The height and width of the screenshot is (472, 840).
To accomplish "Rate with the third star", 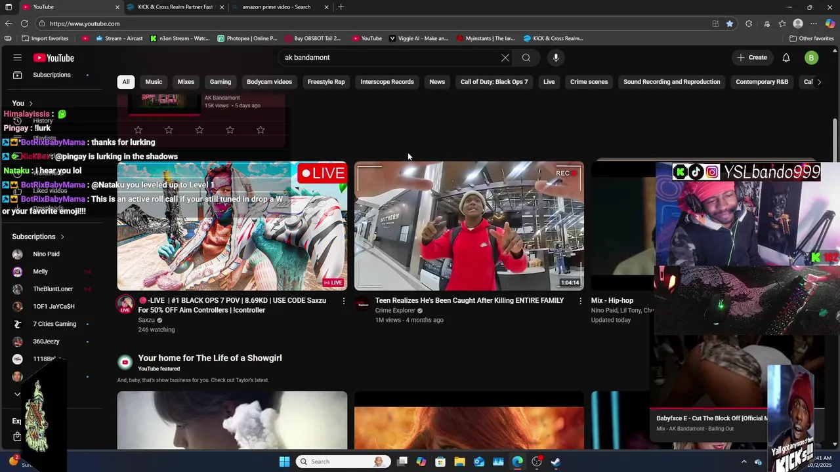I will pyautogui.click(x=199, y=130).
